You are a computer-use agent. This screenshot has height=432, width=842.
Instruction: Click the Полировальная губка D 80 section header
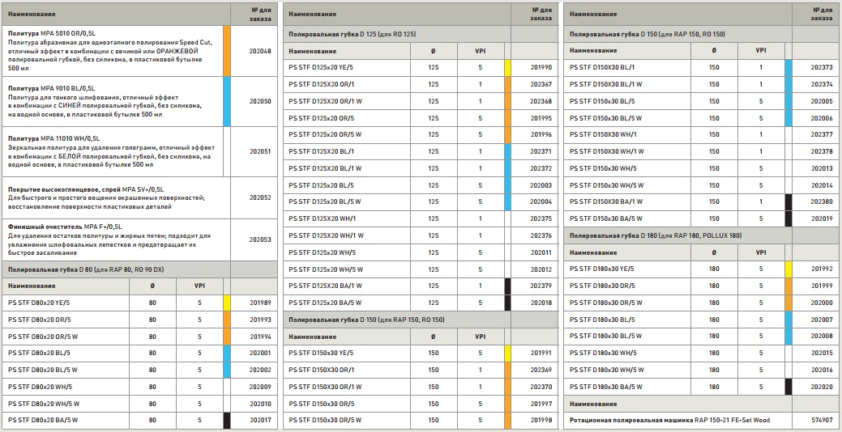pyautogui.click(x=86, y=269)
